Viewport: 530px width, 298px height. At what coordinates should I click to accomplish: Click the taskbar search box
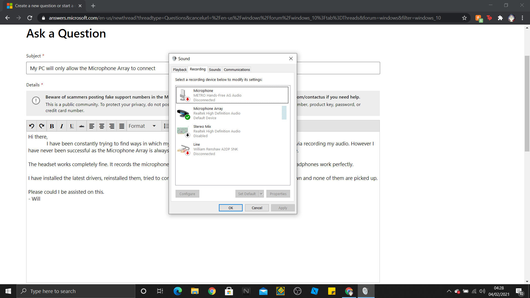coord(76,291)
